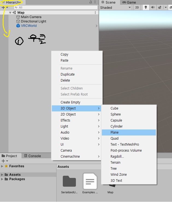Collapse the Map scene foldout
Screen dimensions: 172x202
point(10,13)
